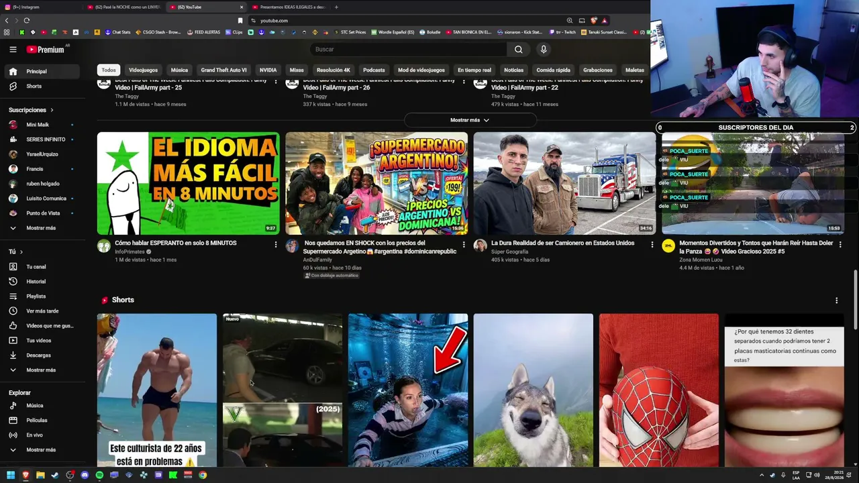Open options for the Supermercado Argentino video

[x=463, y=245]
